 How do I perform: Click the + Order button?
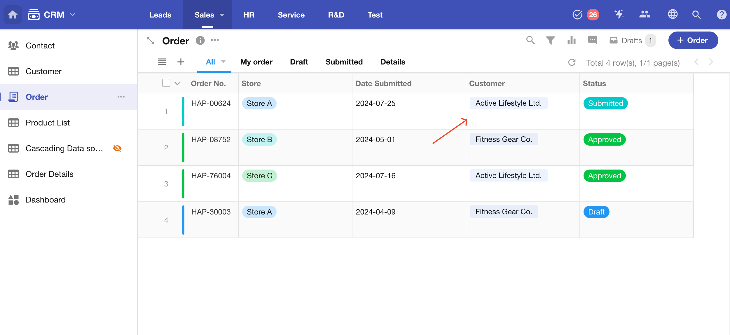[693, 40]
